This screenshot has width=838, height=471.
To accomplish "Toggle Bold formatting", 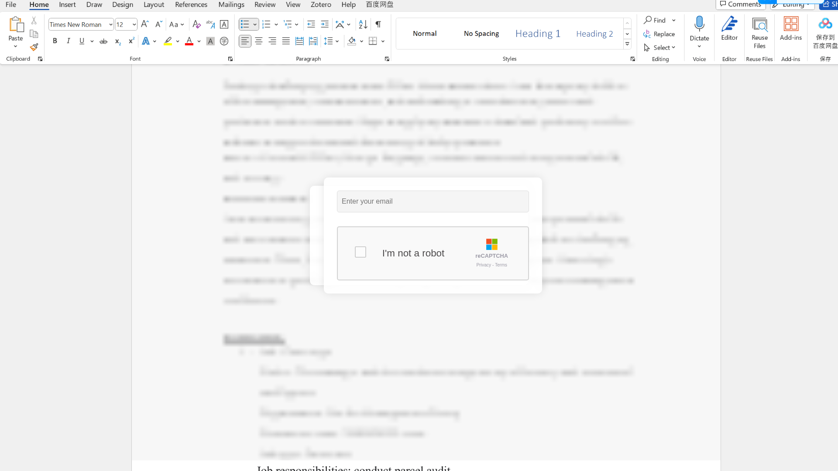I will tap(55, 41).
